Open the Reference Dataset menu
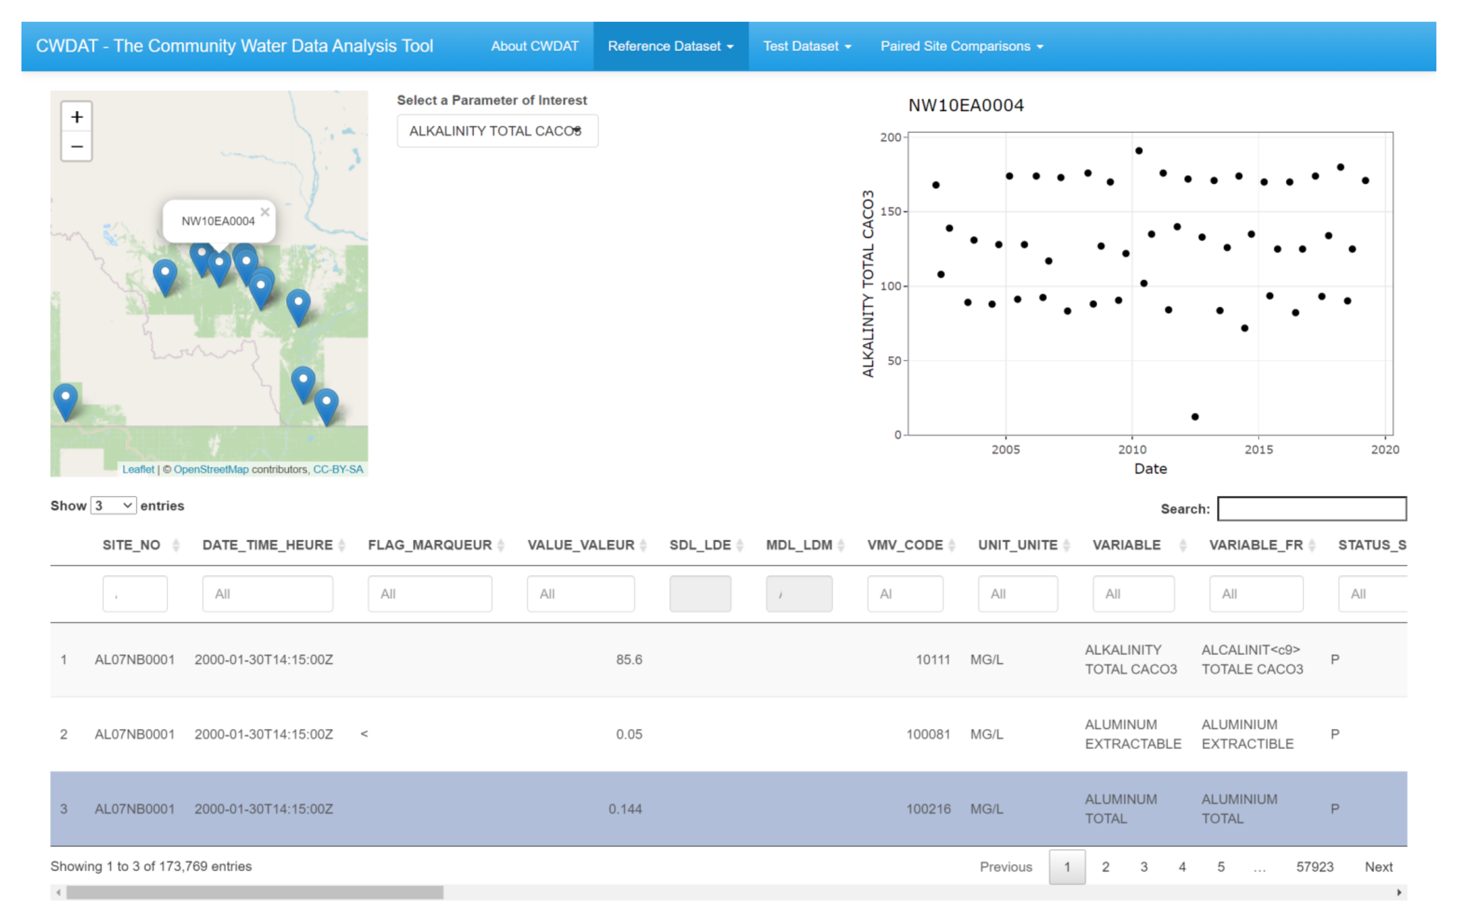The width and height of the screenshot is (1460, 922). [x=670, y=46]
